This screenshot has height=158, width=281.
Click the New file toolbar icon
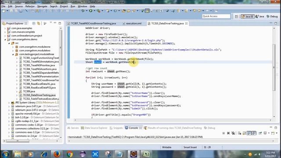4,11
